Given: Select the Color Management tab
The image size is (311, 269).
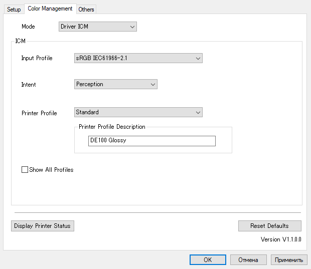Looking at the screenshot, I should (50, 9).
